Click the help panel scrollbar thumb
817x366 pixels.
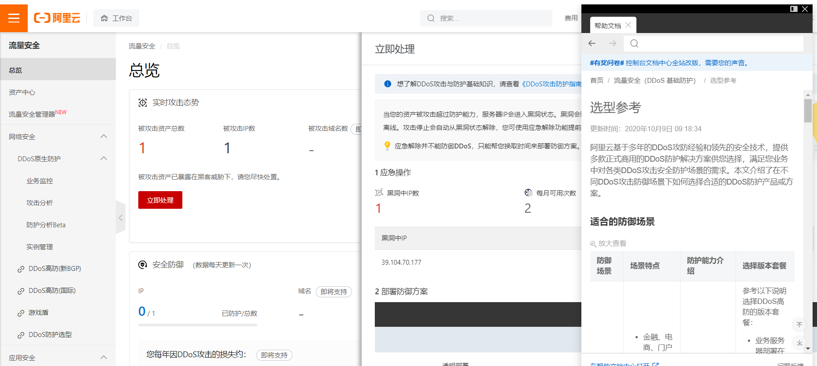(x=808, y=111)
